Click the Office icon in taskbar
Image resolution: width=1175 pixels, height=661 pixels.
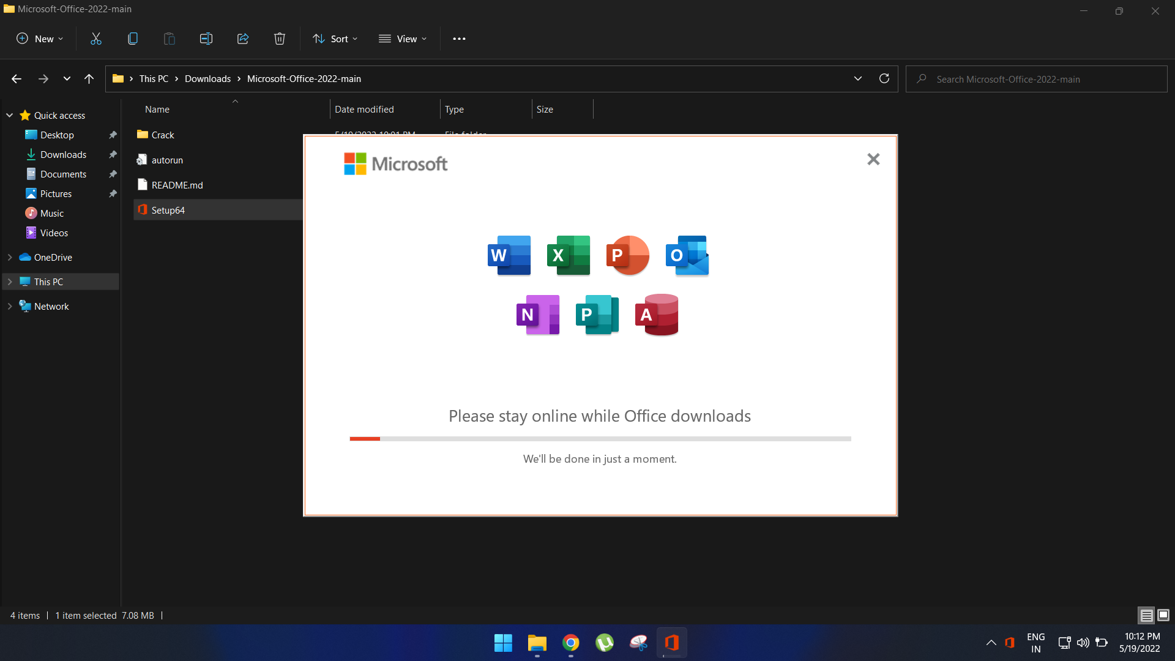pyautogui.click(x=672, y=643)
